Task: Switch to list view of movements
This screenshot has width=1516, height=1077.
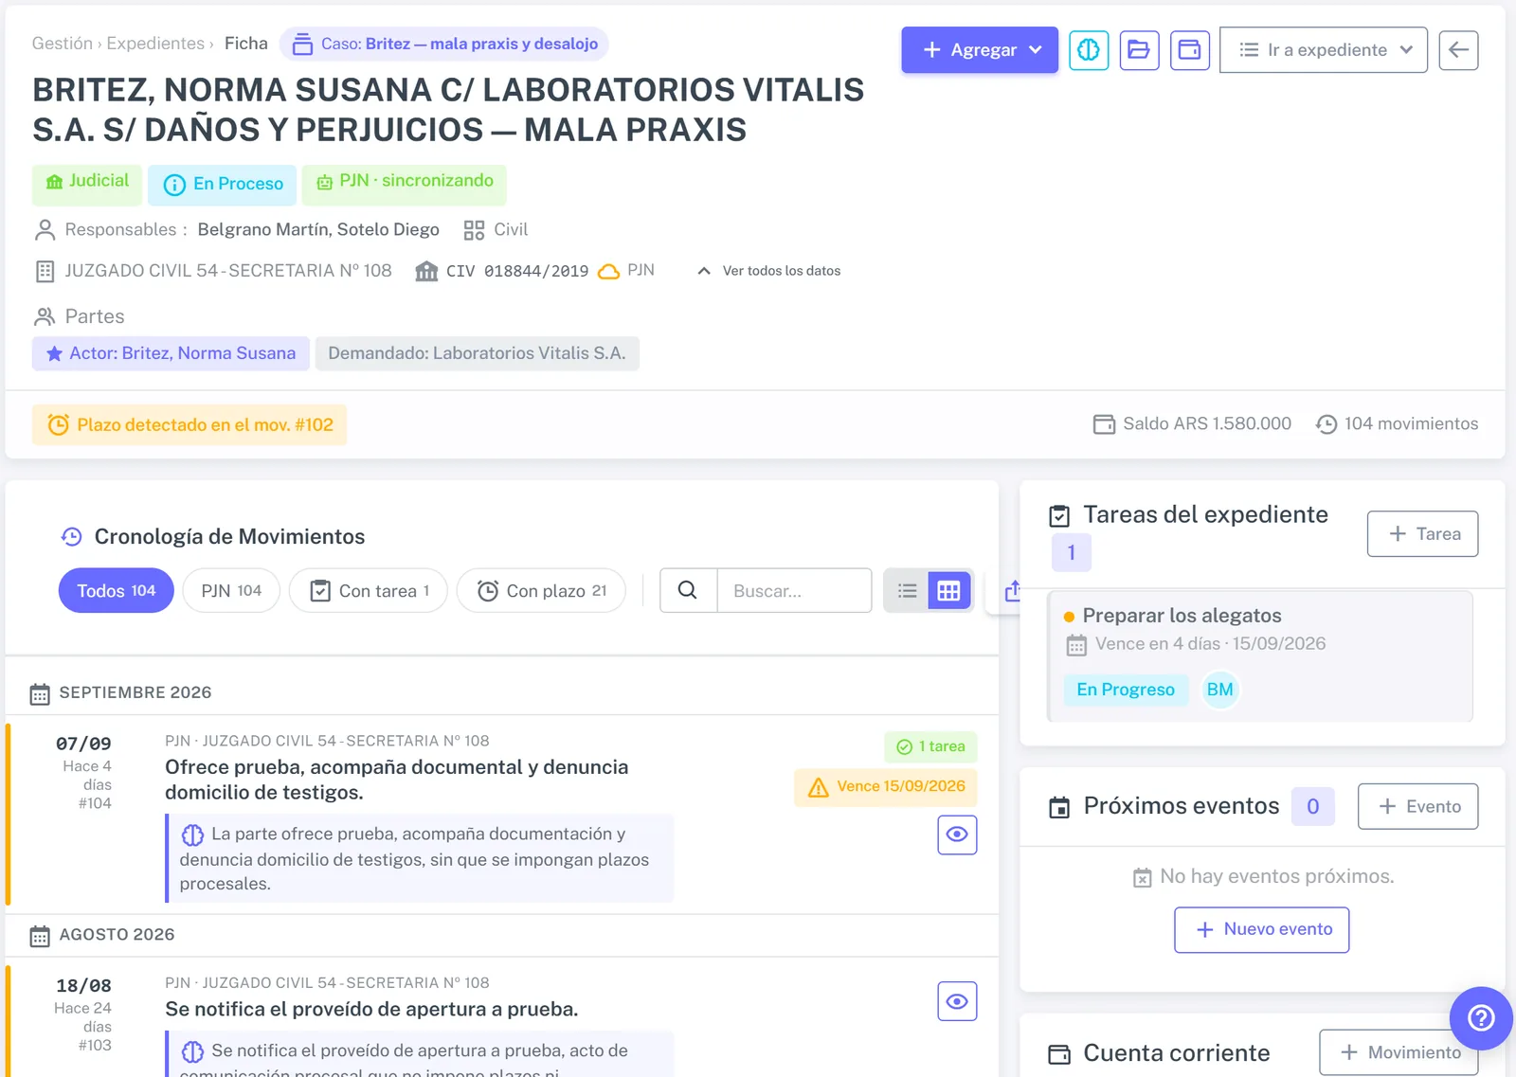Action: (907, 591)
